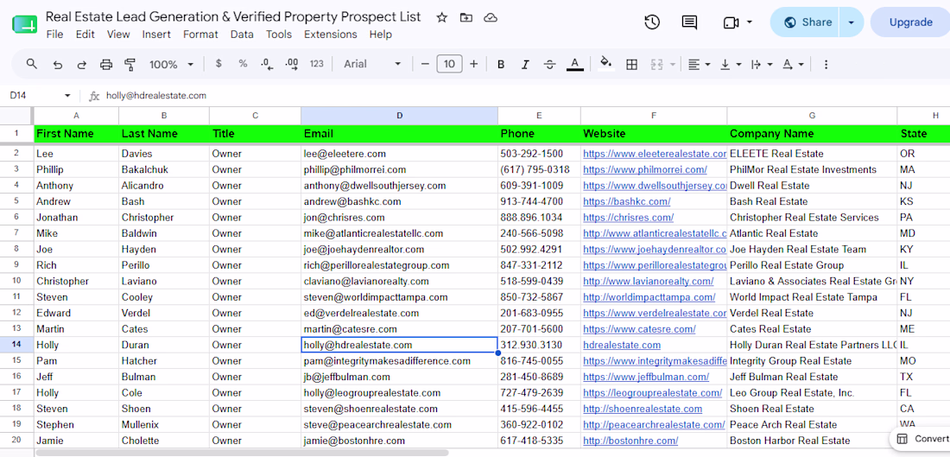Click the redo arrow
The height and width of the screenshot is (457, 950).
[82, 64]
